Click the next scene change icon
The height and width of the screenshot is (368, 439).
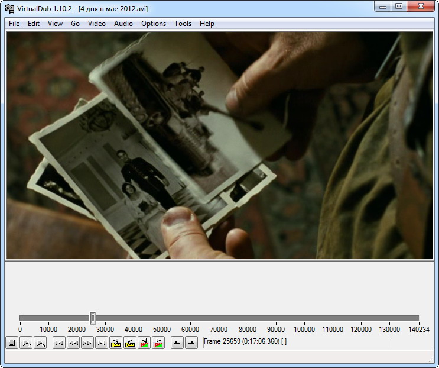tap(158, 343)
